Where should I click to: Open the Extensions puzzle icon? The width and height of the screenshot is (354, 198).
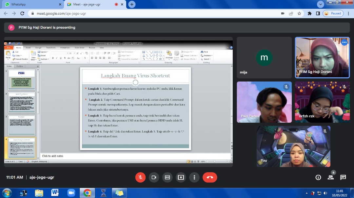[x=309, y=14]
